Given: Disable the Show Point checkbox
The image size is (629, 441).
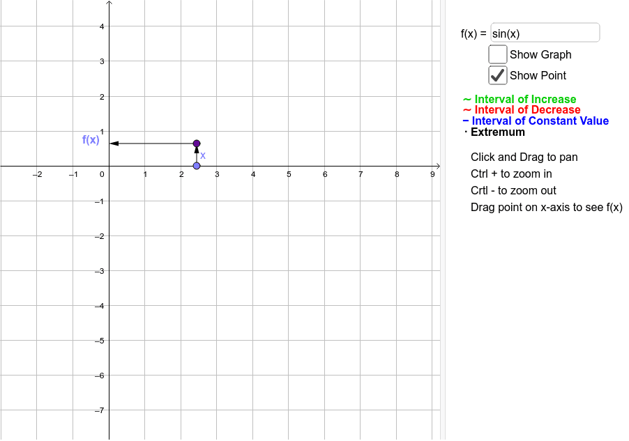Looking at the screenshot, I should pyautogui.click(x=497, y=75).
